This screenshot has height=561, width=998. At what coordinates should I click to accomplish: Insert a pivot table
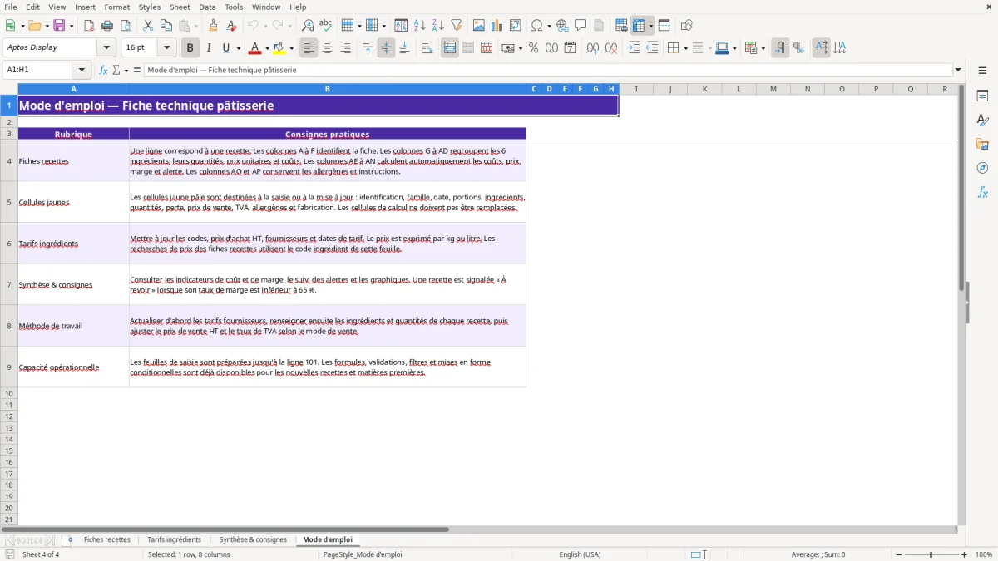click(516, 26)
